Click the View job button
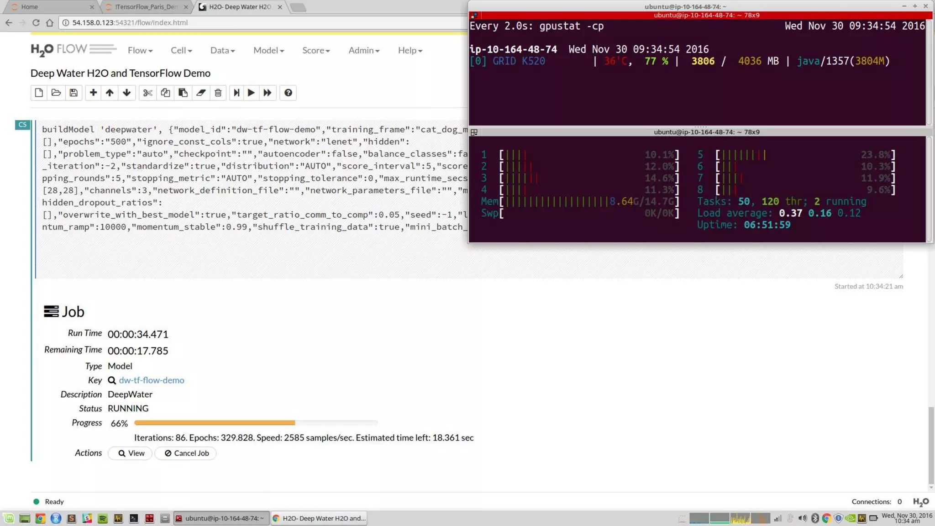This screenshot has width=935, height=526. pyautogui.click(x=131, y=453)
